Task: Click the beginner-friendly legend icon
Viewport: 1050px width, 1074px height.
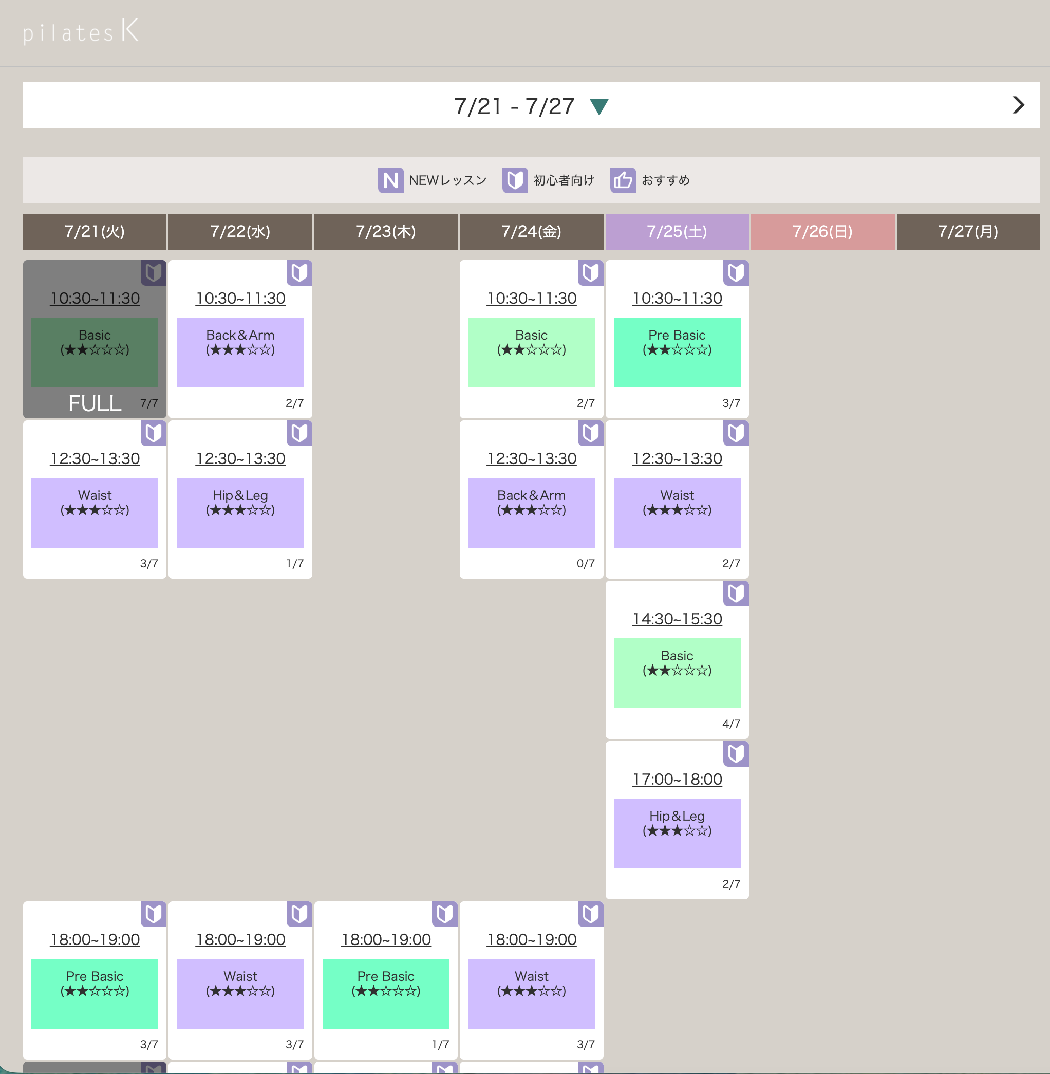Action: (515, 180)
